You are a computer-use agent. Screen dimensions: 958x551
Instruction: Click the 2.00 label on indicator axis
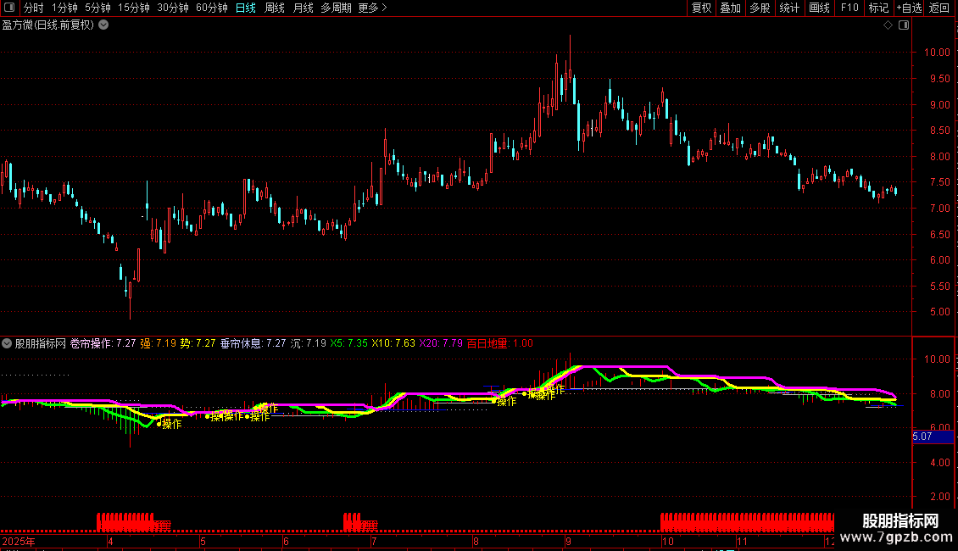(x=939, y=498)
